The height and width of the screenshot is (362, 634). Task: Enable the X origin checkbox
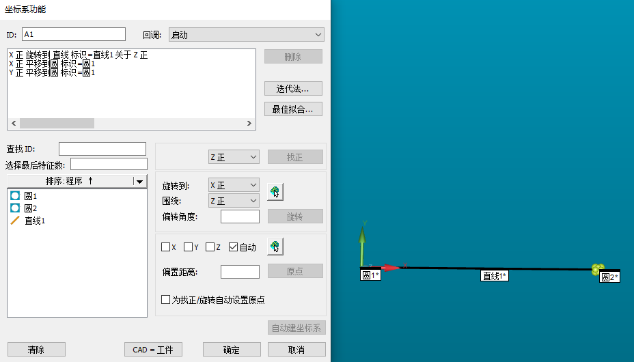coord(165,247)
